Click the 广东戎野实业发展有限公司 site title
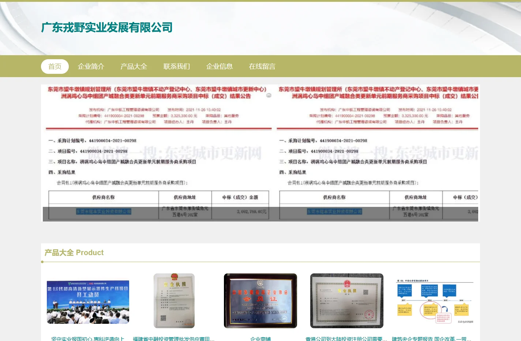 (107, 27)
